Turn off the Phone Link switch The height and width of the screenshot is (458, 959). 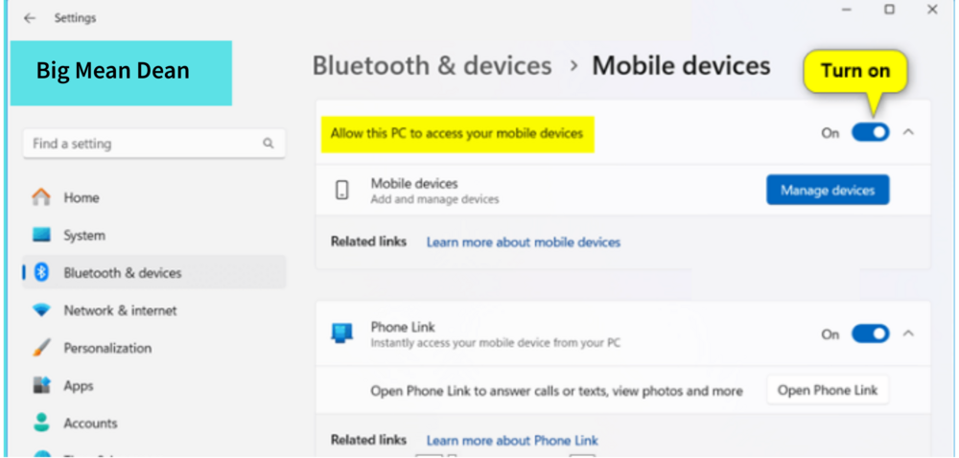870,333
